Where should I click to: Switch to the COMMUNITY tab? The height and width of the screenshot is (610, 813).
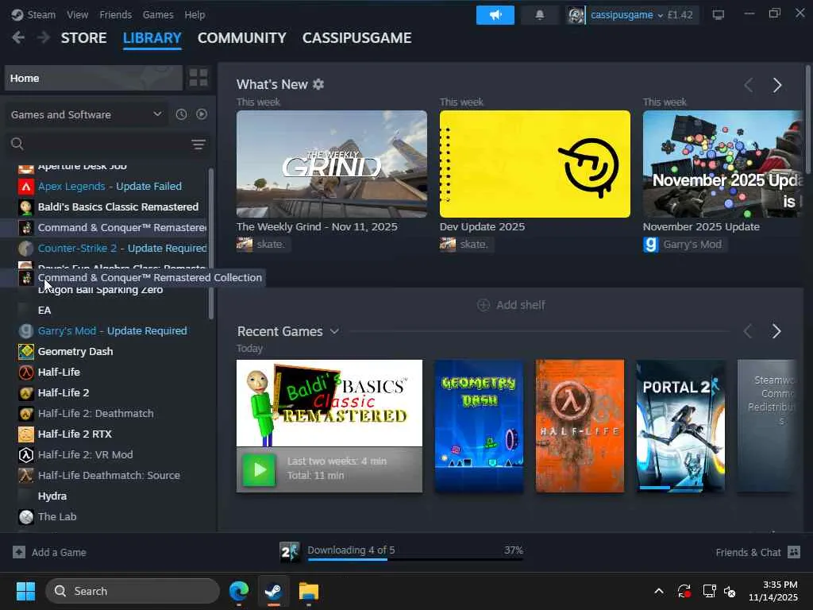coord(241,38)
